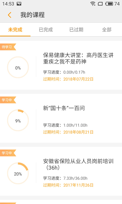Tap the 0% progress circle
The width and height of the screenshot is (122, 204).
18,67
